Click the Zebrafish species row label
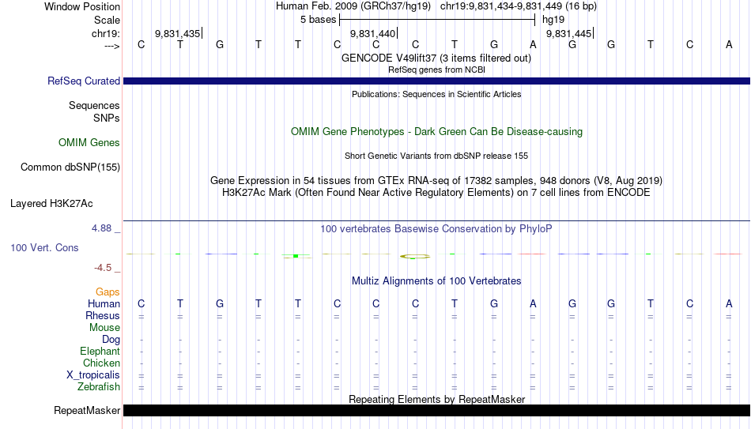This screenshot has width=751, height=429. 99,386
